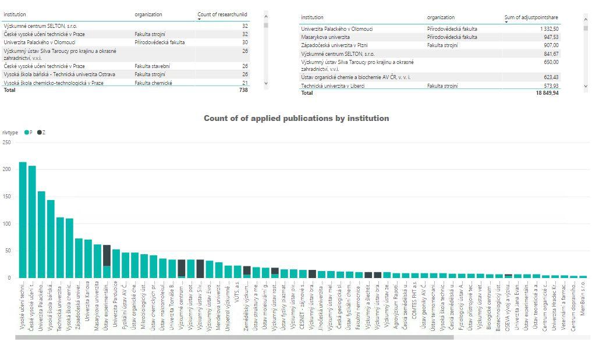592x342 pixels.
Task: Click the value 623,43
Action: (x=551, y=77)
